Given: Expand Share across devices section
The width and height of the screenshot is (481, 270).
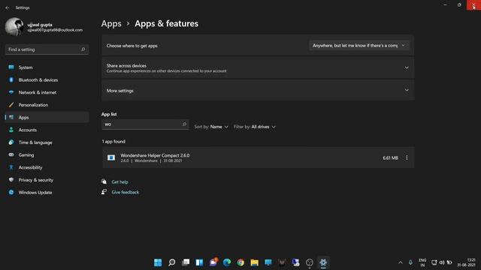Looking at the screenshot, I should [x=258, y=68].
